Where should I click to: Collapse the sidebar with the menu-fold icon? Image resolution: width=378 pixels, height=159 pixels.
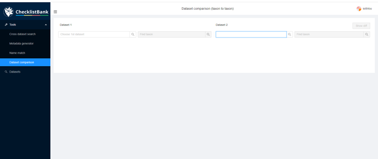(55, 12)
